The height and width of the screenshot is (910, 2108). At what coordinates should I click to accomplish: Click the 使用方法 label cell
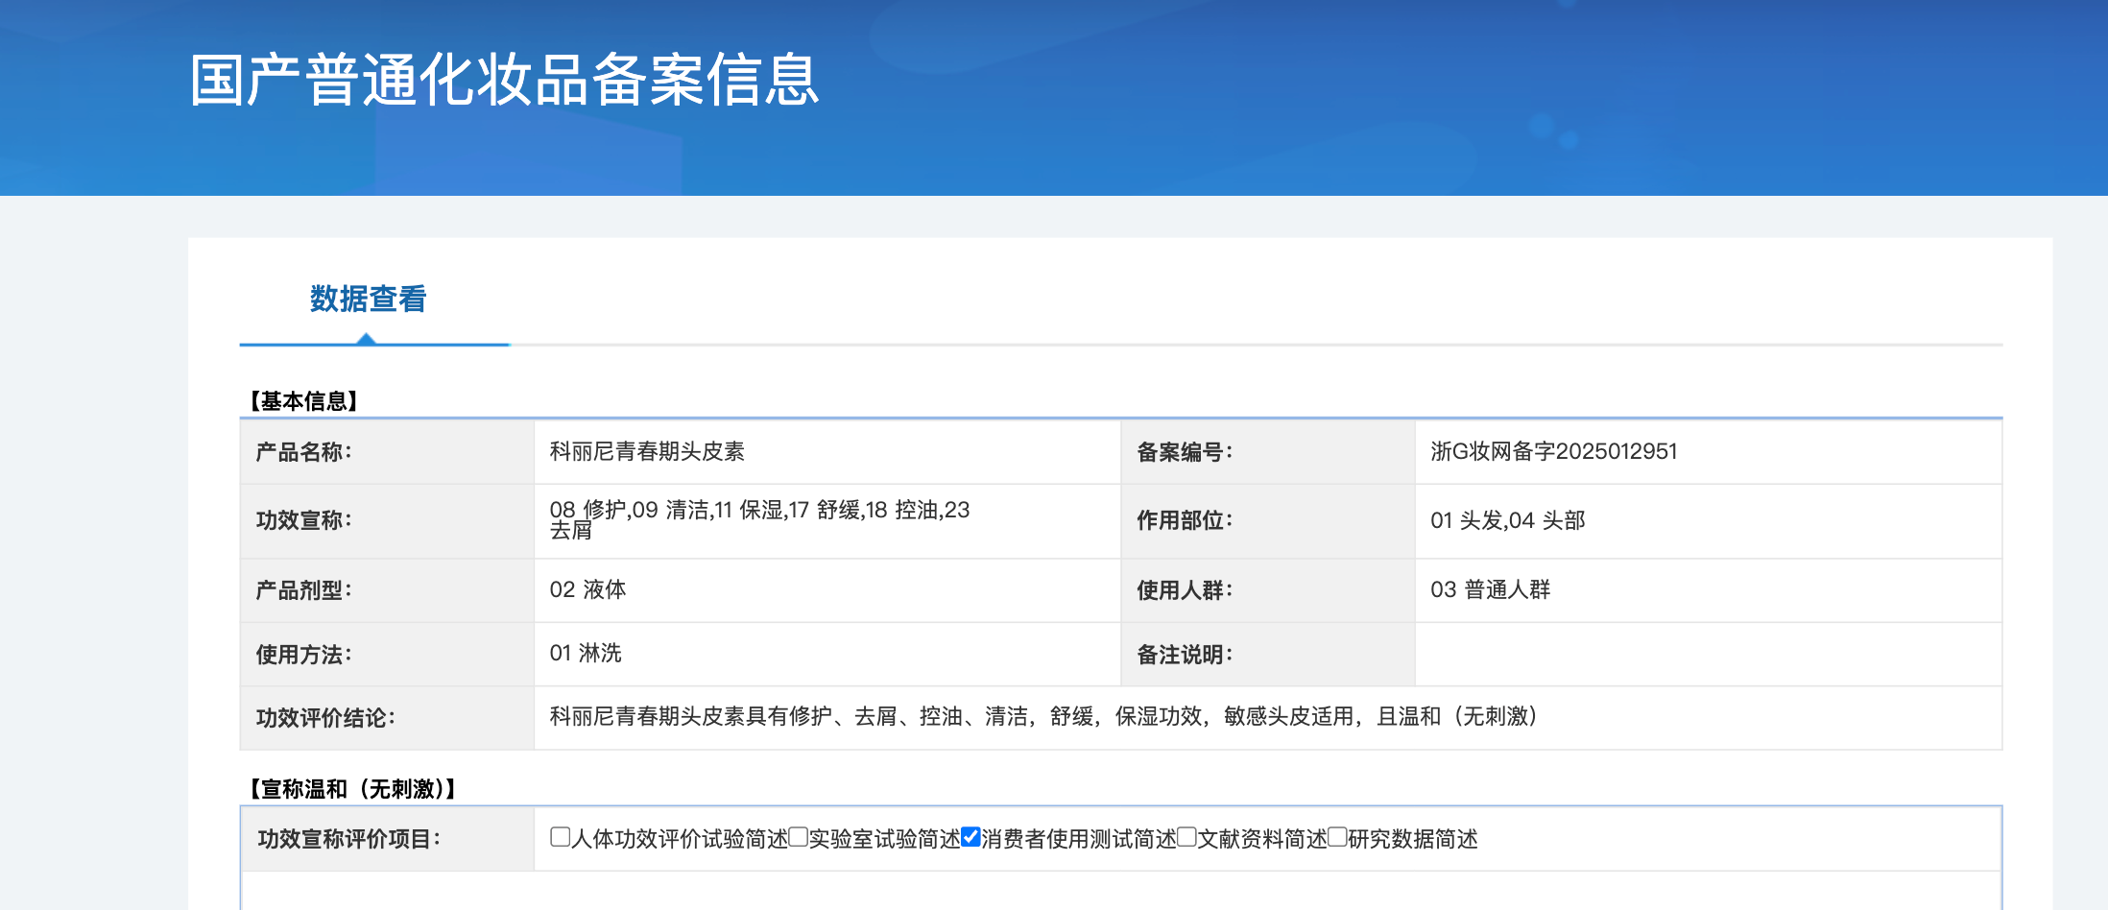point(387,655)
